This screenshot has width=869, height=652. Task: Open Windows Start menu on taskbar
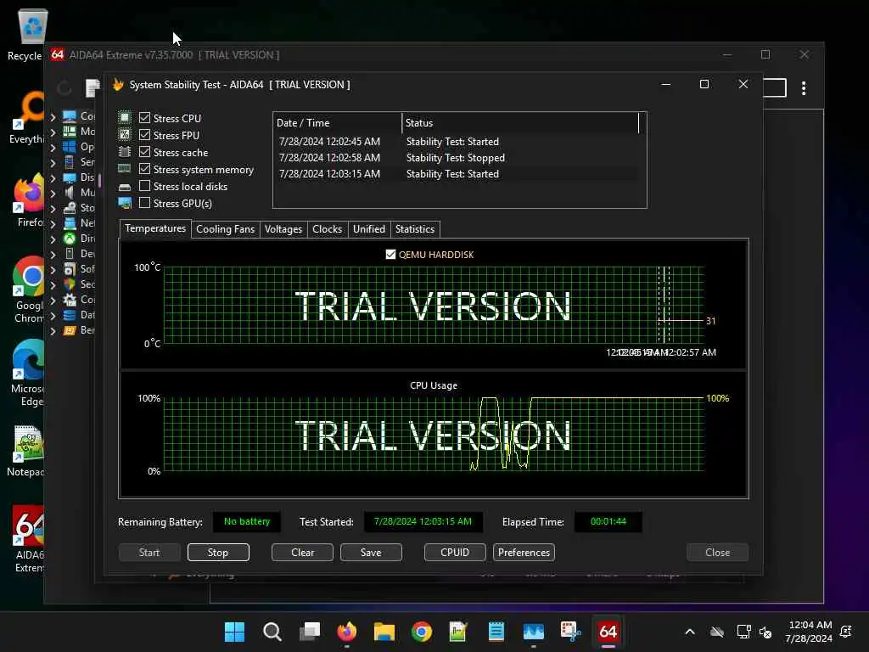click(234, 632)
